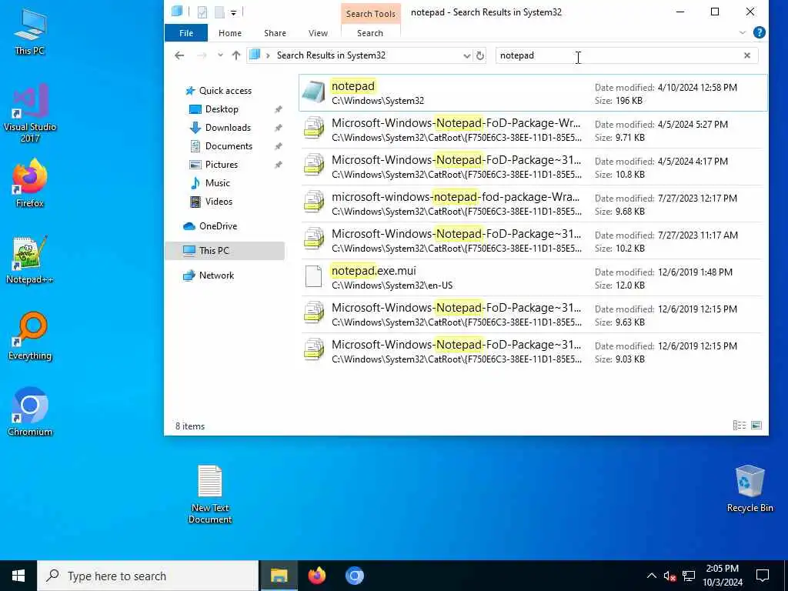The width and height of the screenshot is (788, 591).
Task: Click the C:\Windows\System32\en-US path text
Action: [392, 285]
